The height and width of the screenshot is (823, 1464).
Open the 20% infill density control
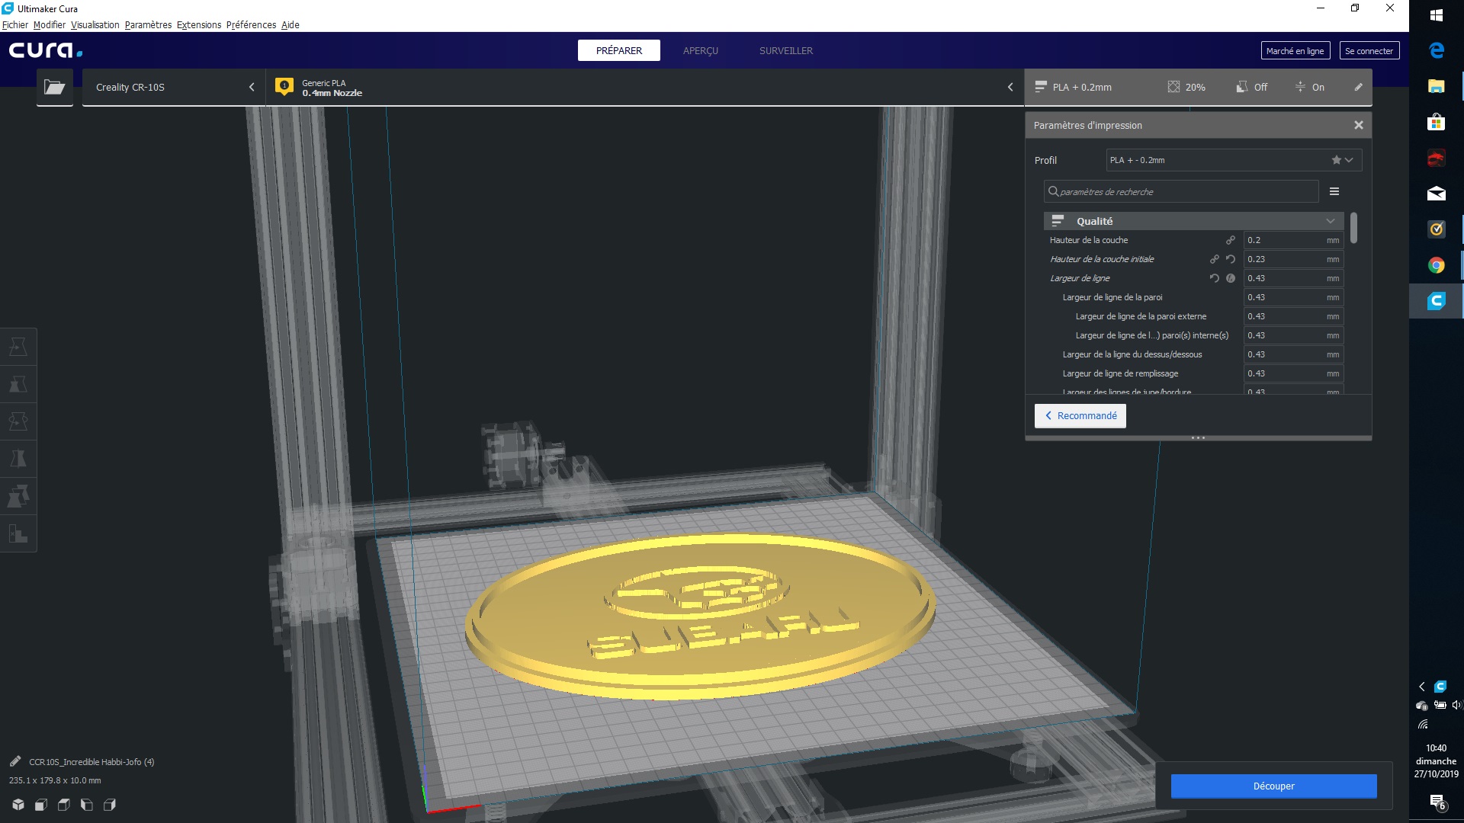[x=1187, y=87]
